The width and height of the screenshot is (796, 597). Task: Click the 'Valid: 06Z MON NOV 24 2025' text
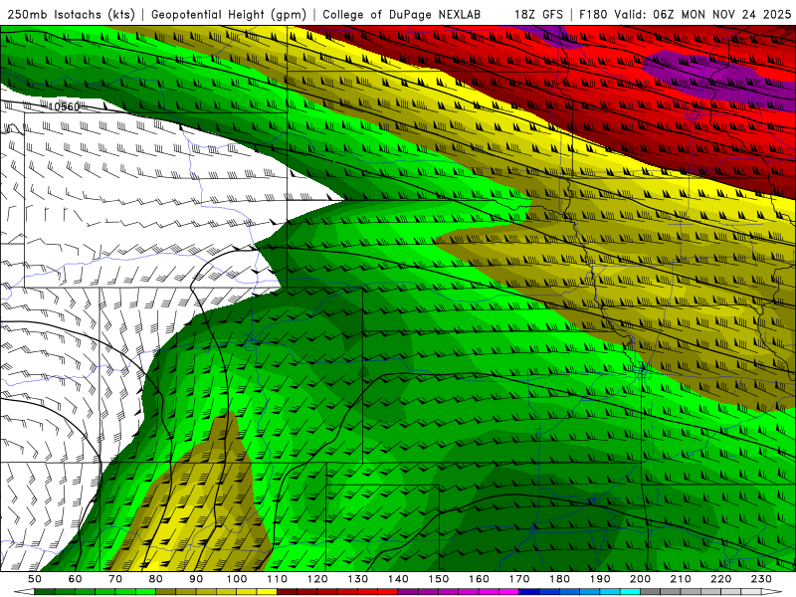click(702, 14)
